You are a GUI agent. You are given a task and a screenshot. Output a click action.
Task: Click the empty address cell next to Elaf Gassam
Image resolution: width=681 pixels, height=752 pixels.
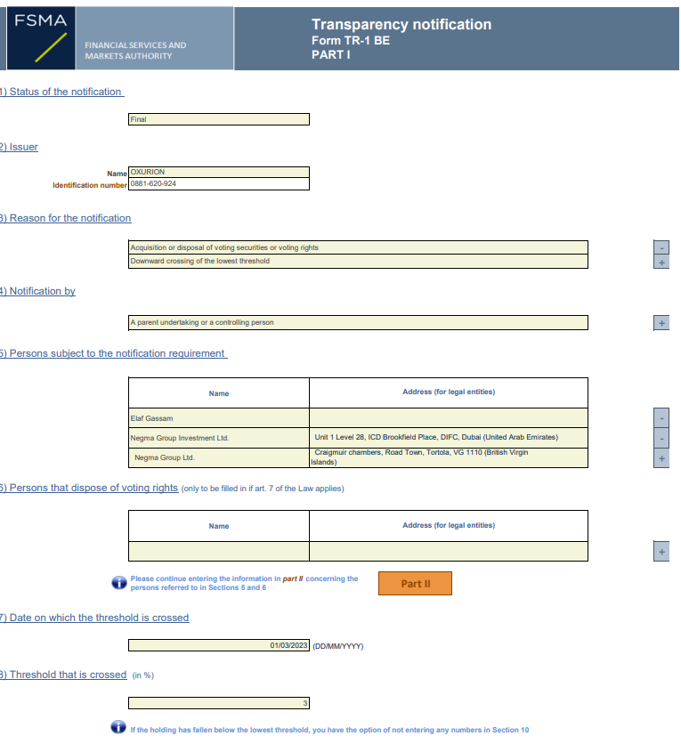[x=449, y=418]
